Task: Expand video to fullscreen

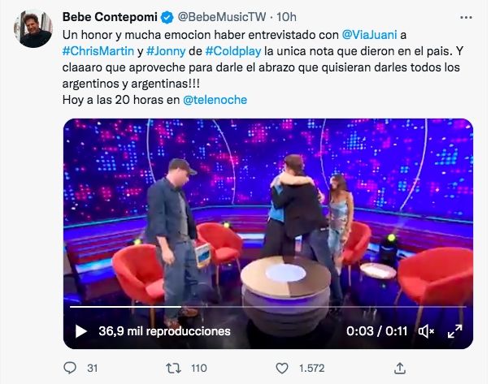Action: tap(454, 331)
